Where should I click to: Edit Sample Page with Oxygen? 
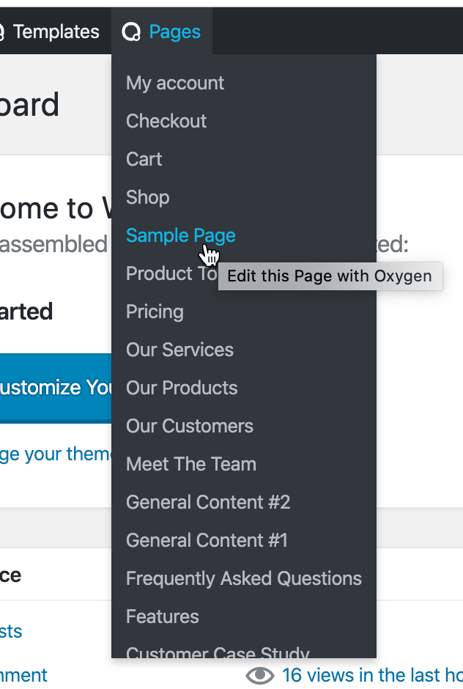tap(180, 235)
